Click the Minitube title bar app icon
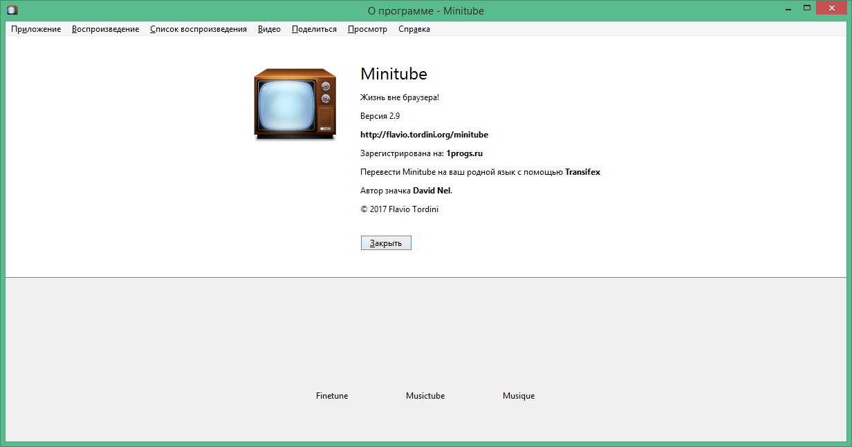 tap(12, 10)
